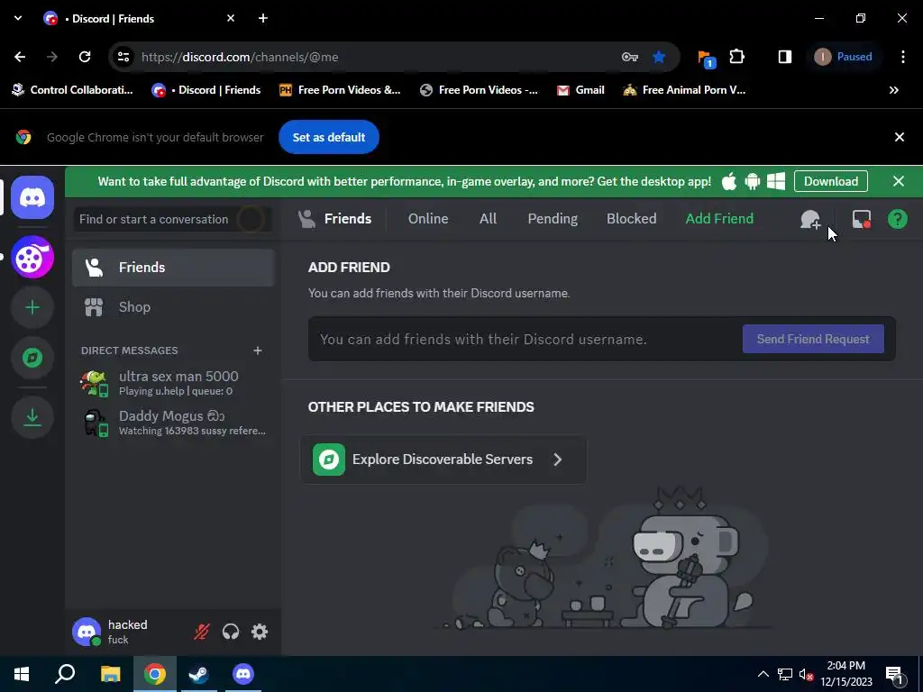Click Find or start a conversation box
The width and height of the screenshot is (923, 692).
point(173,219)
